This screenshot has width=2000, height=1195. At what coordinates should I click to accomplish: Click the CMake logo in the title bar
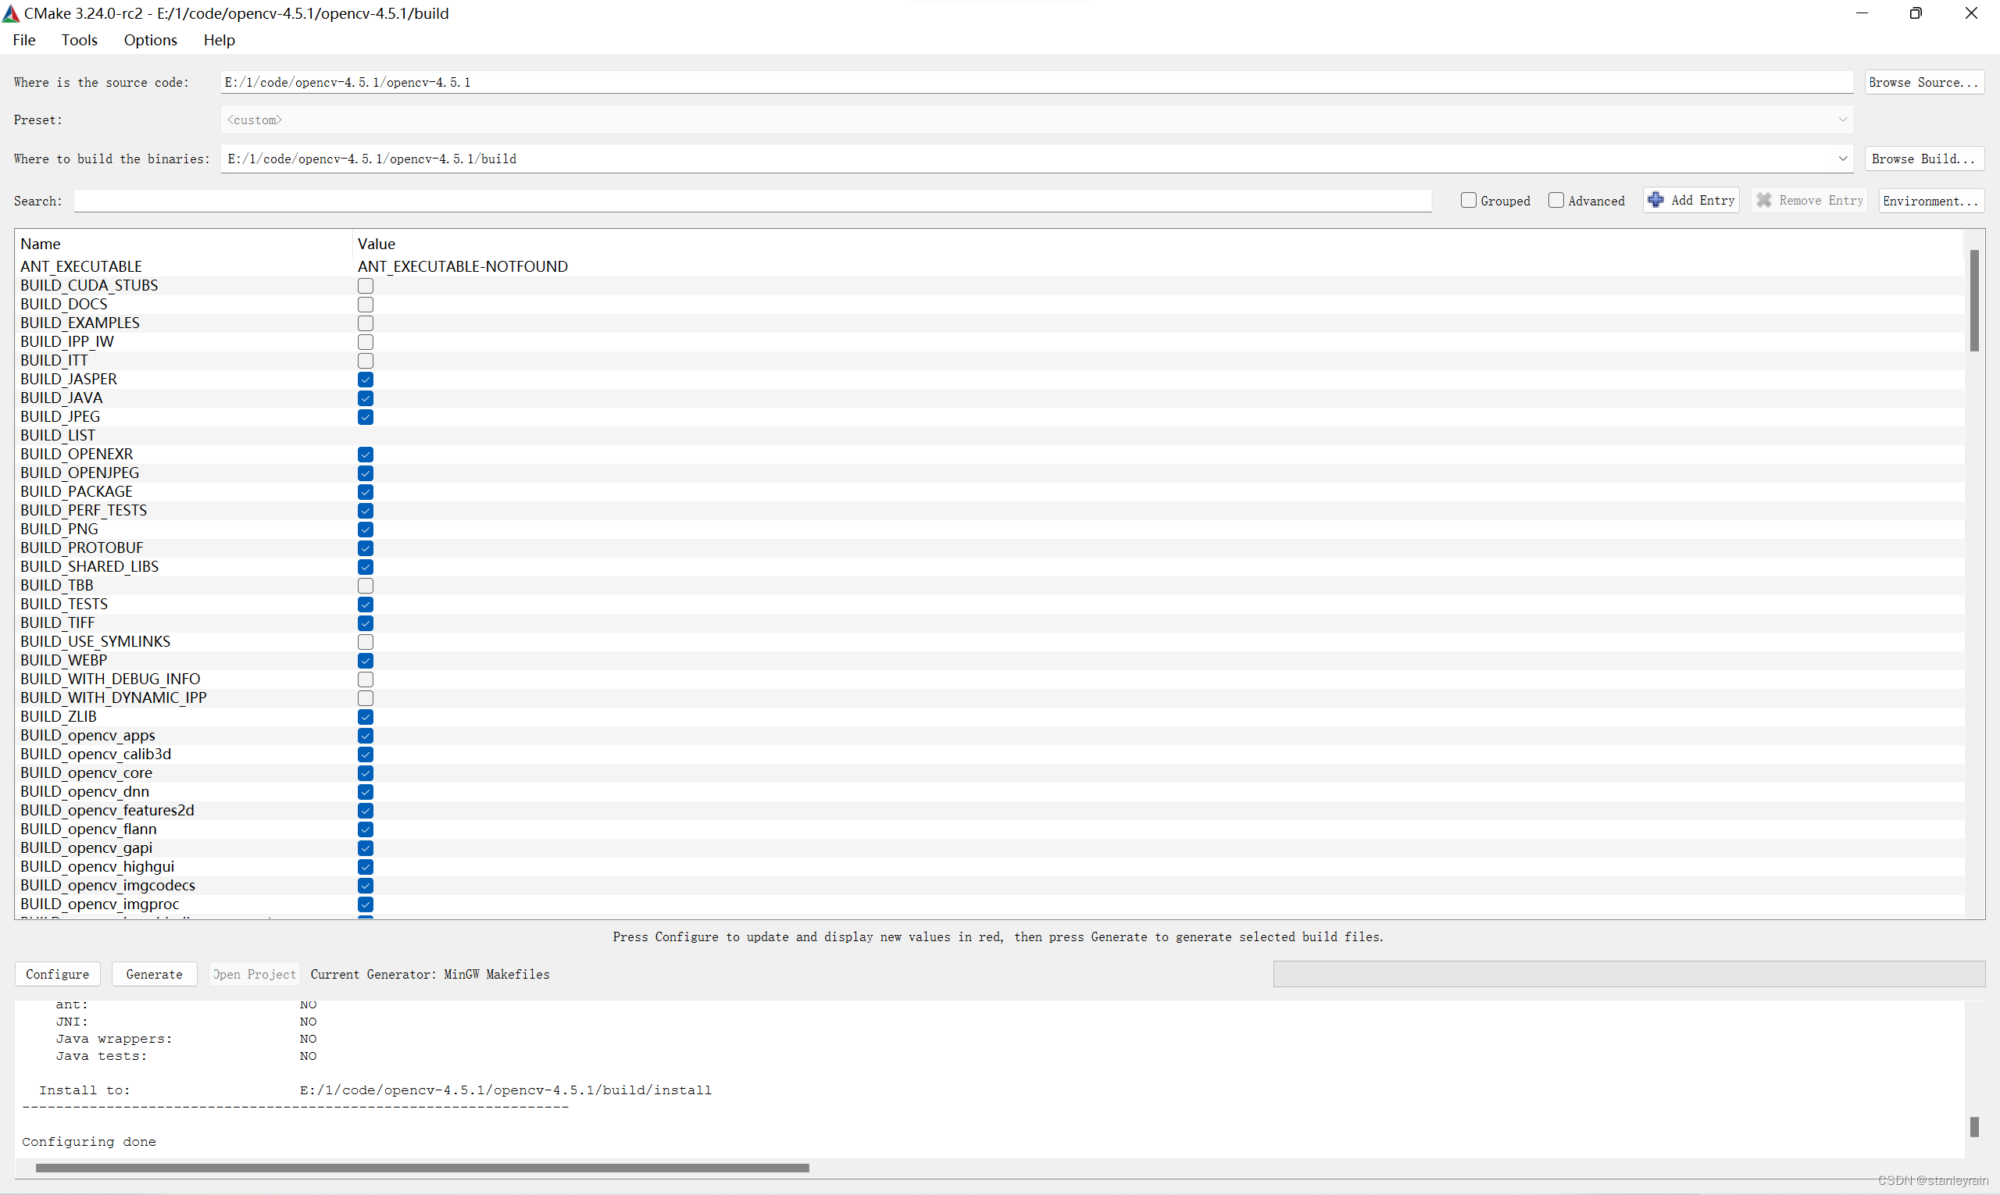(x=9, y=12)
